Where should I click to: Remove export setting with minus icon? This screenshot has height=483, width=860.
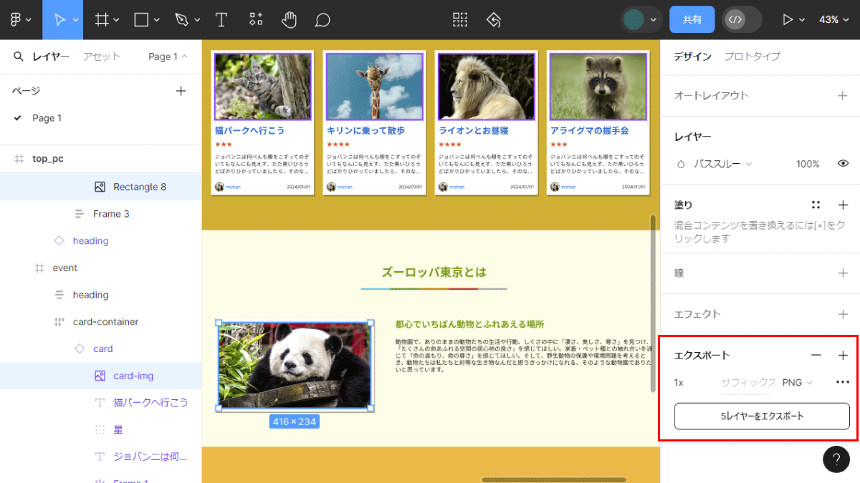816,355
